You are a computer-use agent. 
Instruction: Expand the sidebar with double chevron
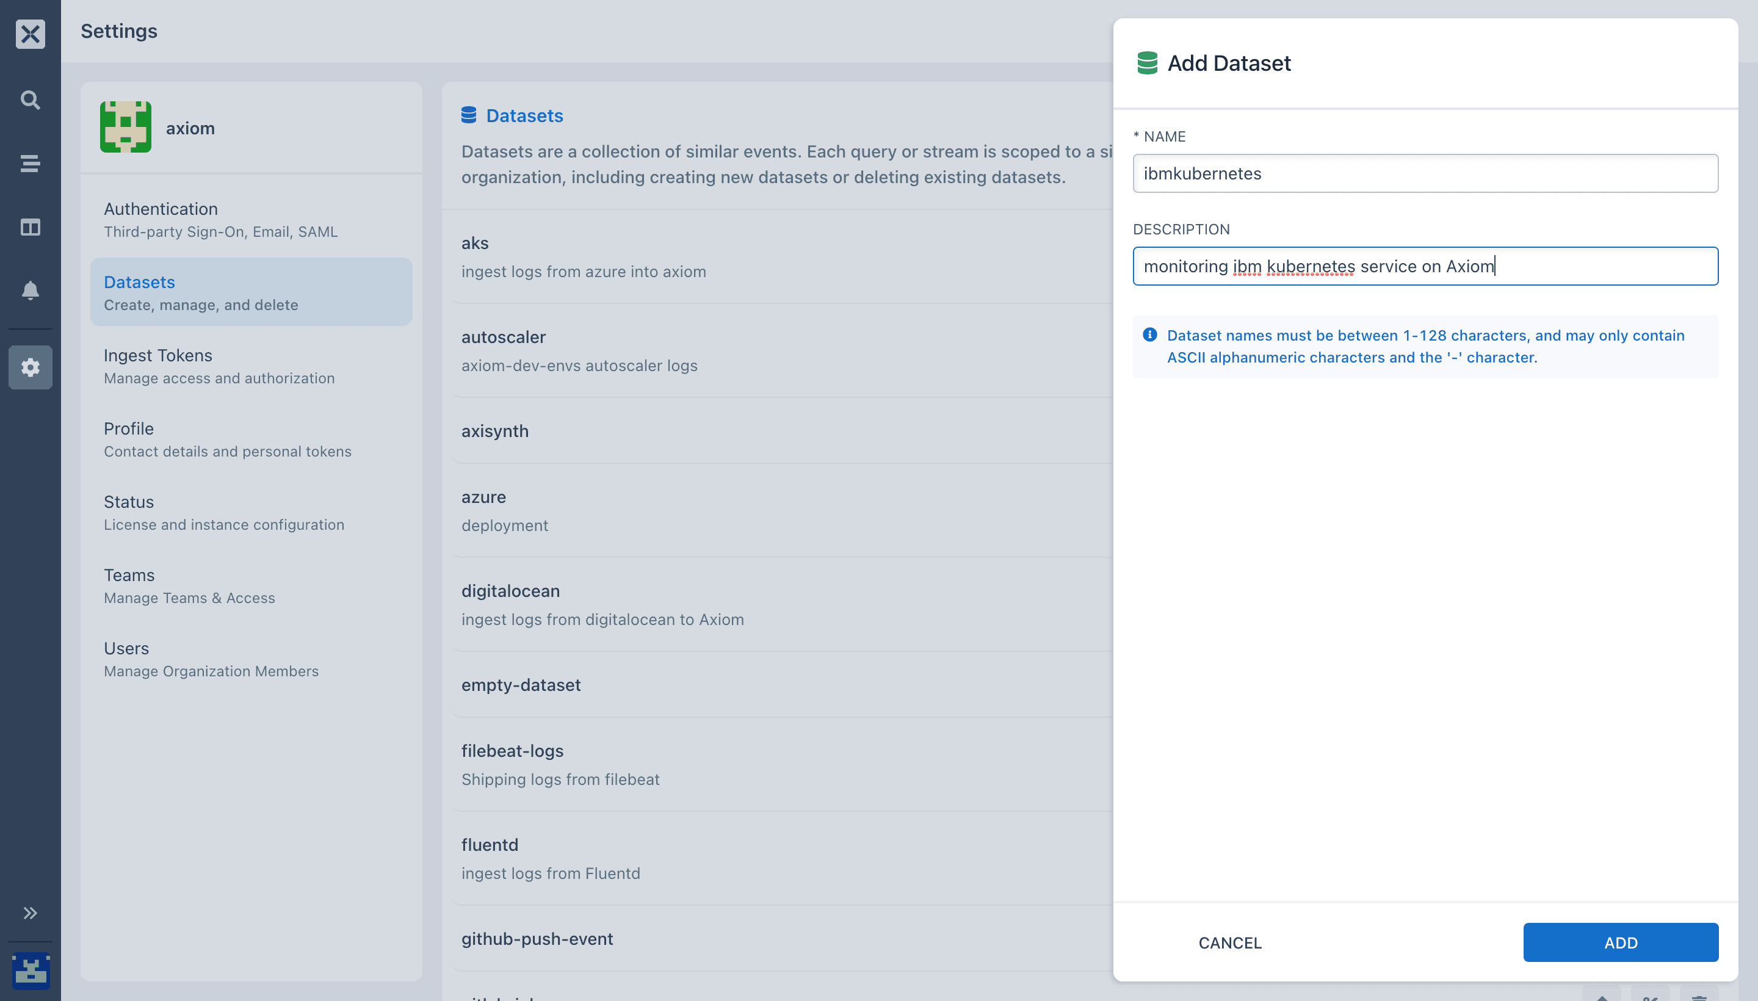click(31, 913)
